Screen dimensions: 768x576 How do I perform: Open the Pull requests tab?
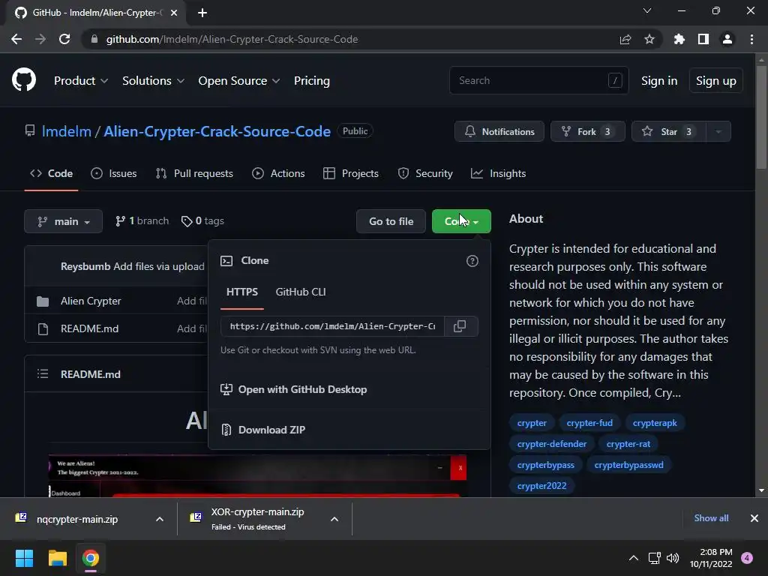[x=194, y=173]
